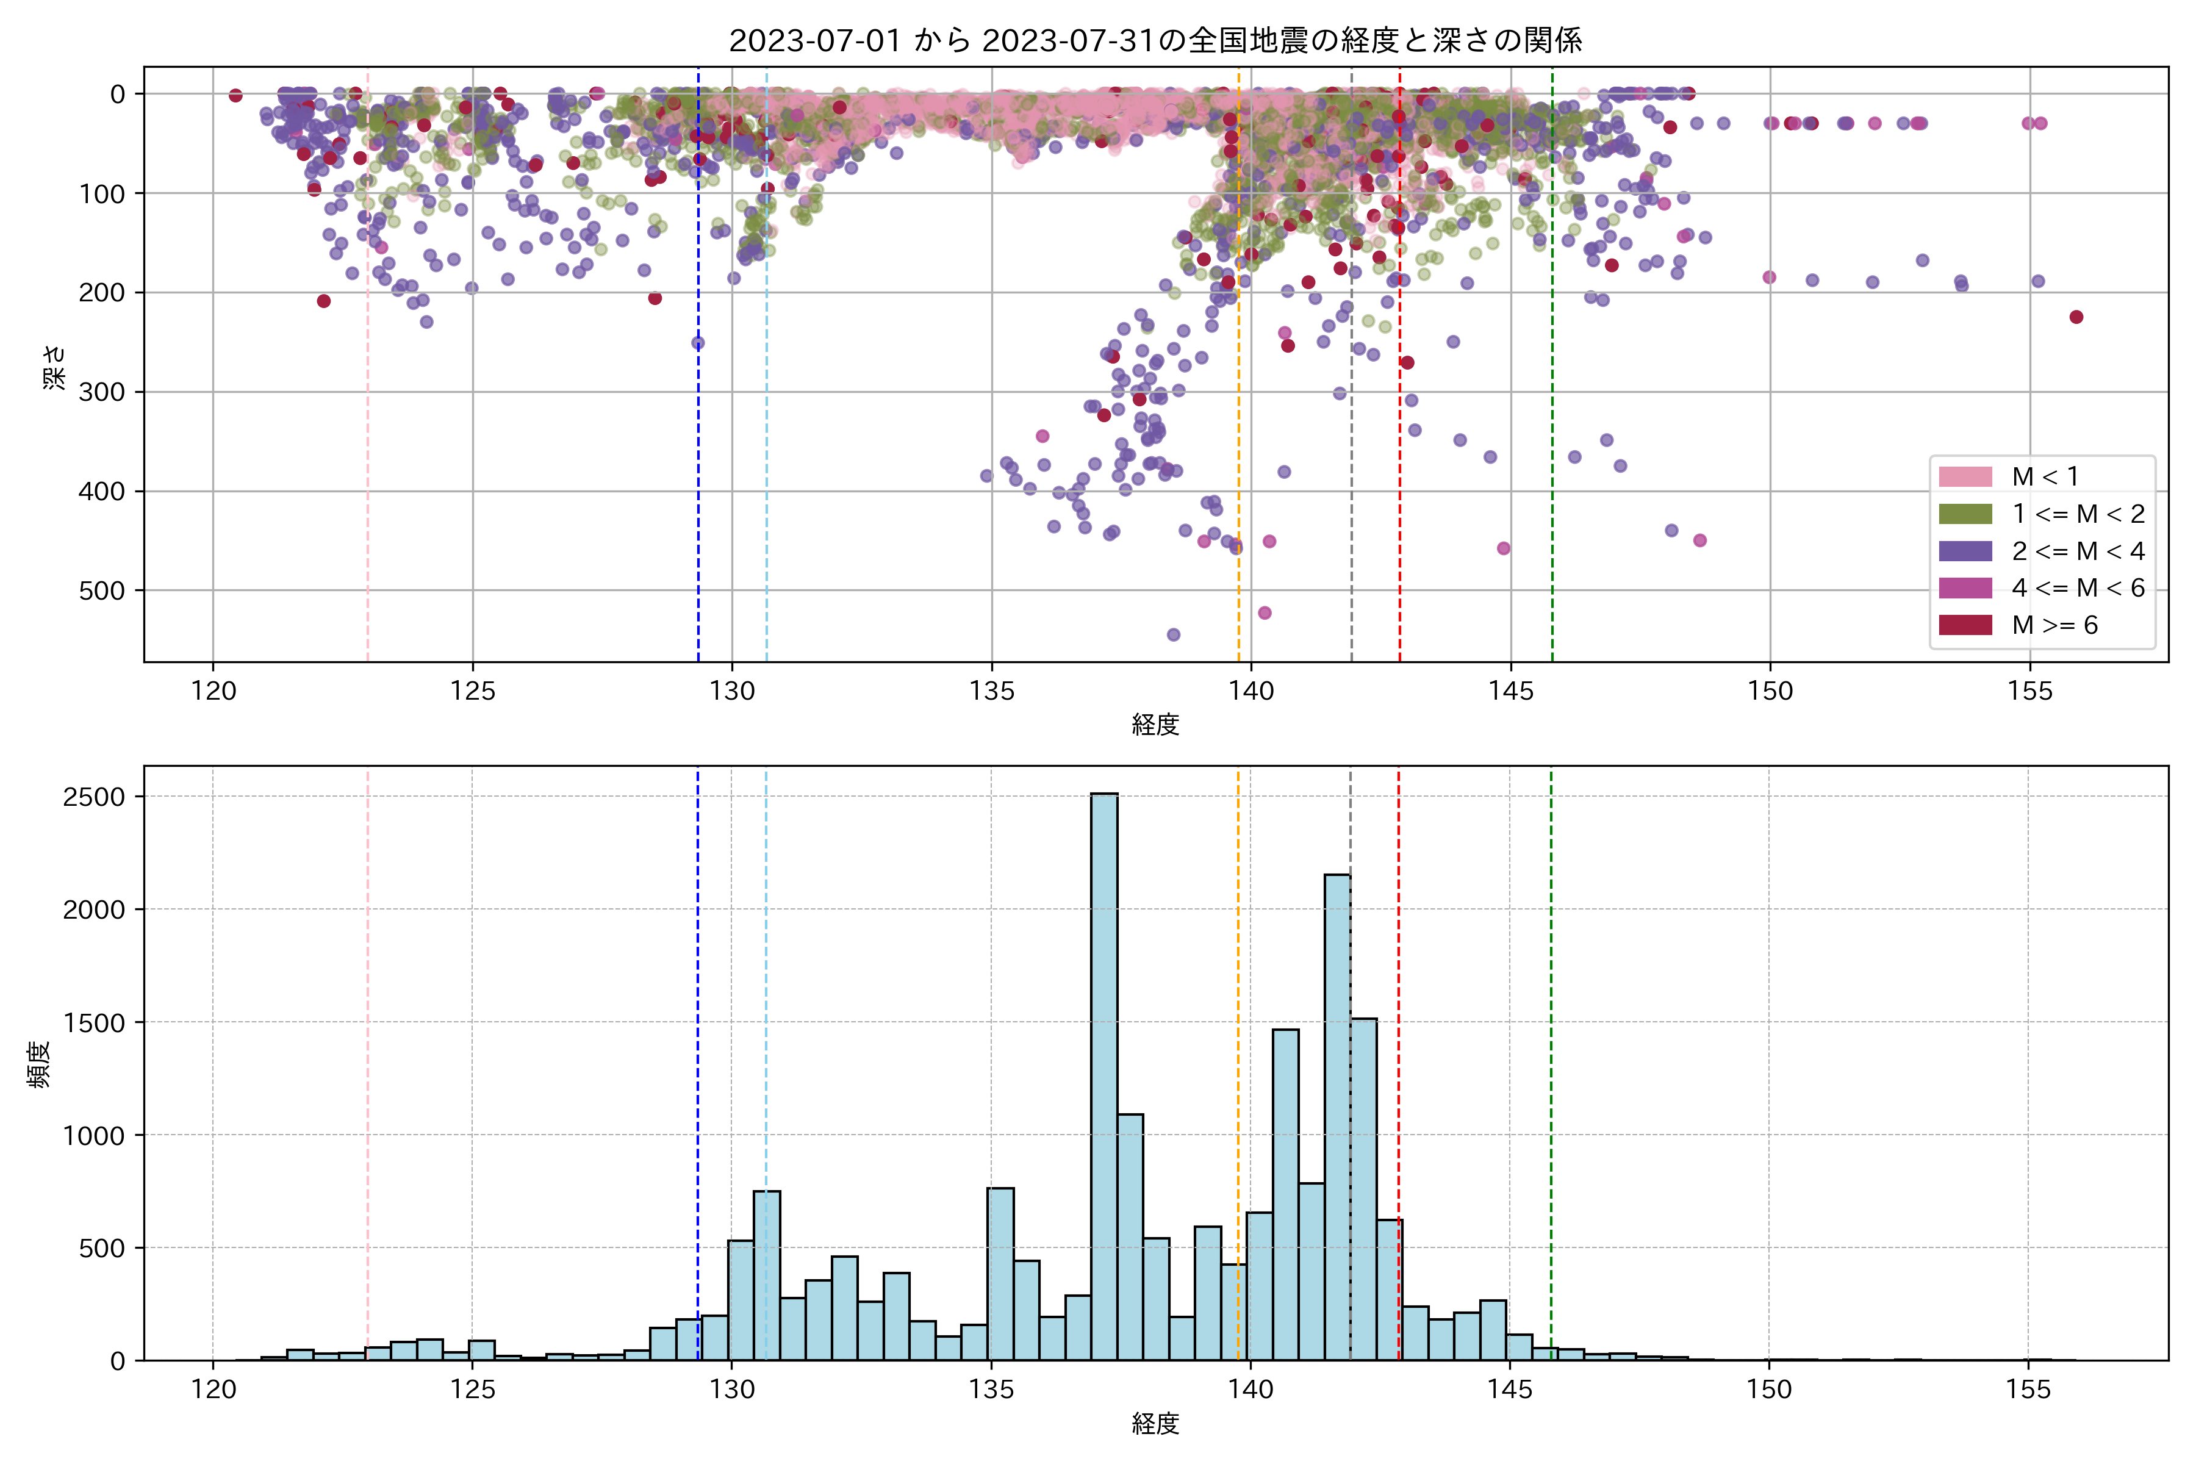Screen dimensions: 2196x1464
Task: Click the crimson point farthest right near 156
Action: tap(2076, 317)
